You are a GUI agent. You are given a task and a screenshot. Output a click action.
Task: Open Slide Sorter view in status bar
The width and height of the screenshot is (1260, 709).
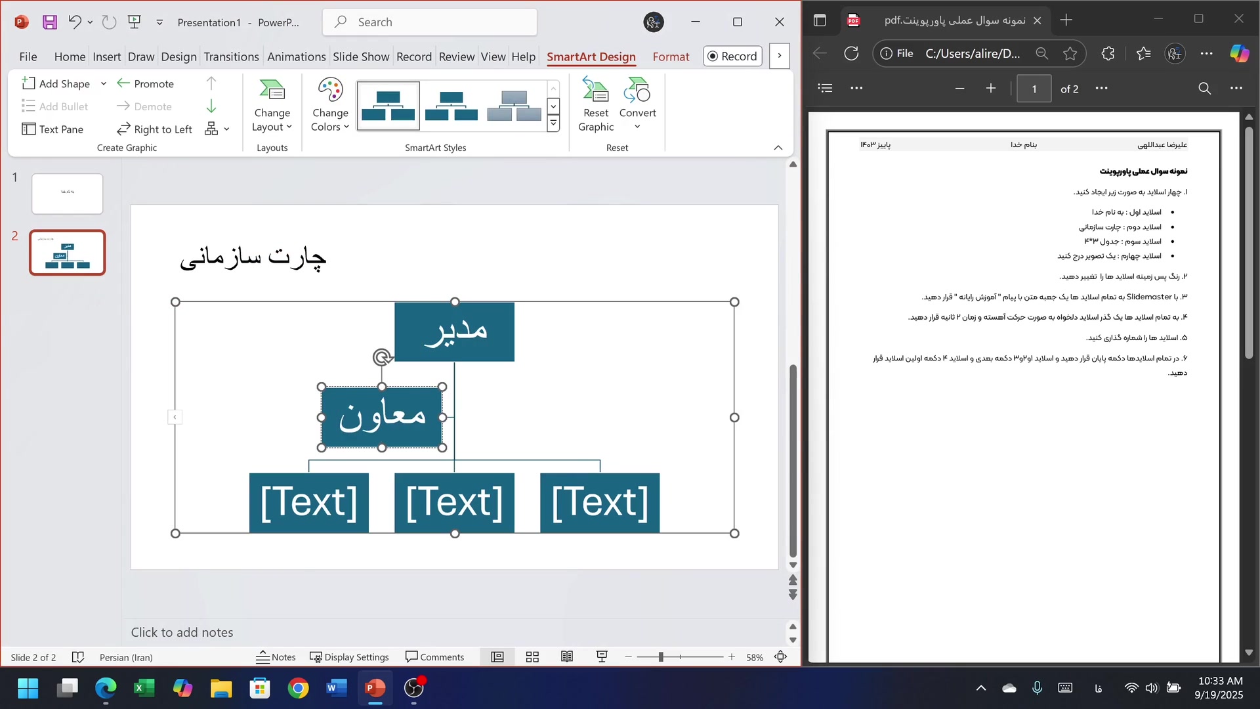coord(532,657)
